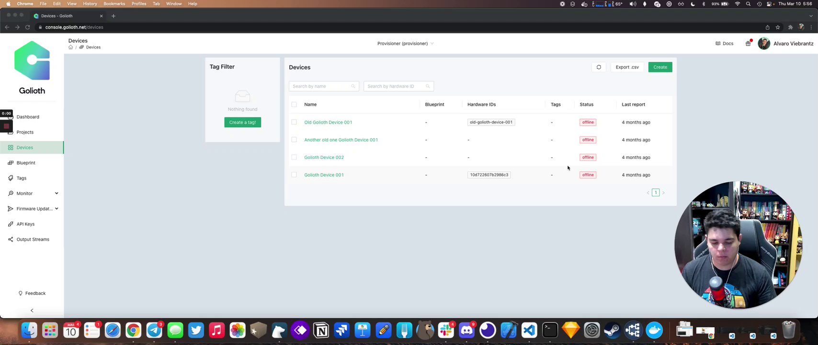
Task: Open the File menu
Action: click(43, 4)
